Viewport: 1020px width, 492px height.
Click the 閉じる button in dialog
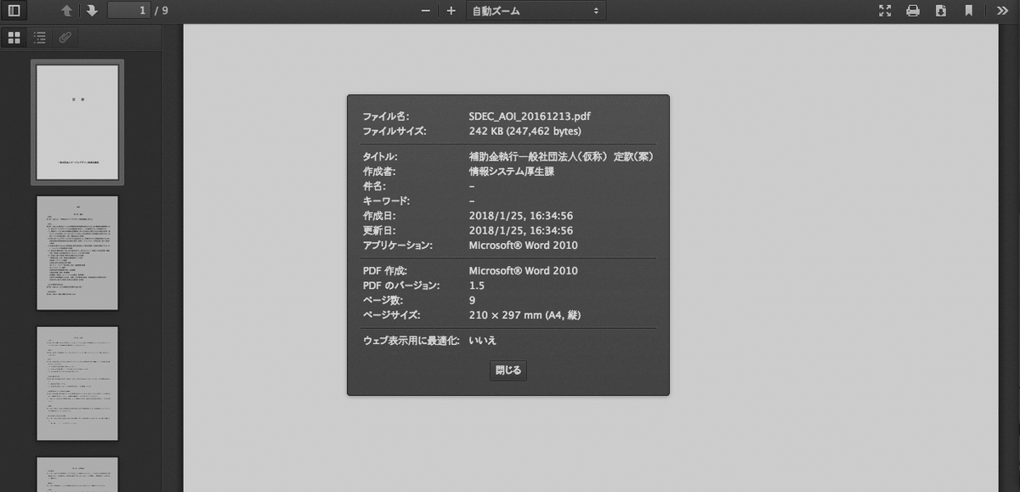pyautogui.click(x=508, y=370)
